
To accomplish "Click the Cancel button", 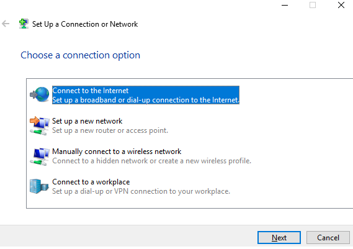I will click(328, 237).
